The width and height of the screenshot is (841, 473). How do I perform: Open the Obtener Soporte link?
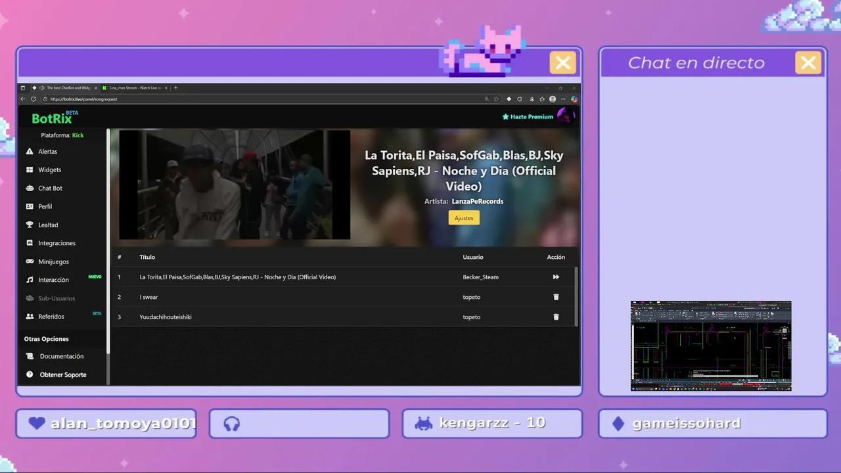coord(63,374)
